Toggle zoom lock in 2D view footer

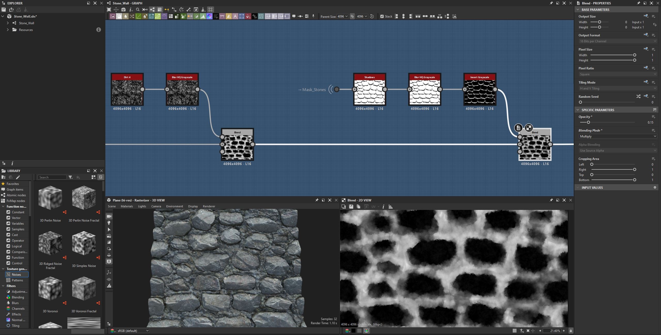571,331
